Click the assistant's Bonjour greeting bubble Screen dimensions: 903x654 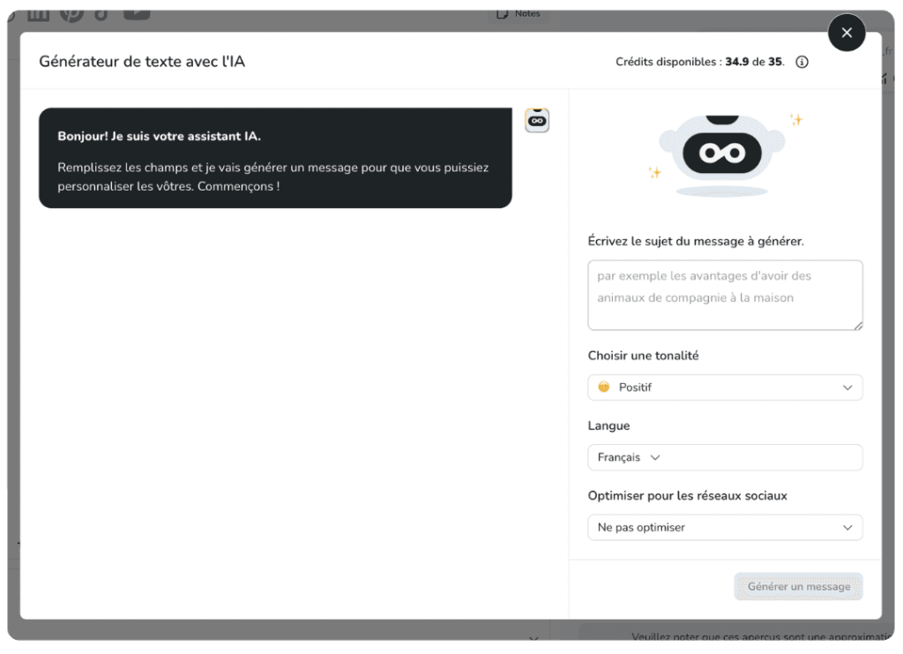pyautogui.click(x=275, y=158)
